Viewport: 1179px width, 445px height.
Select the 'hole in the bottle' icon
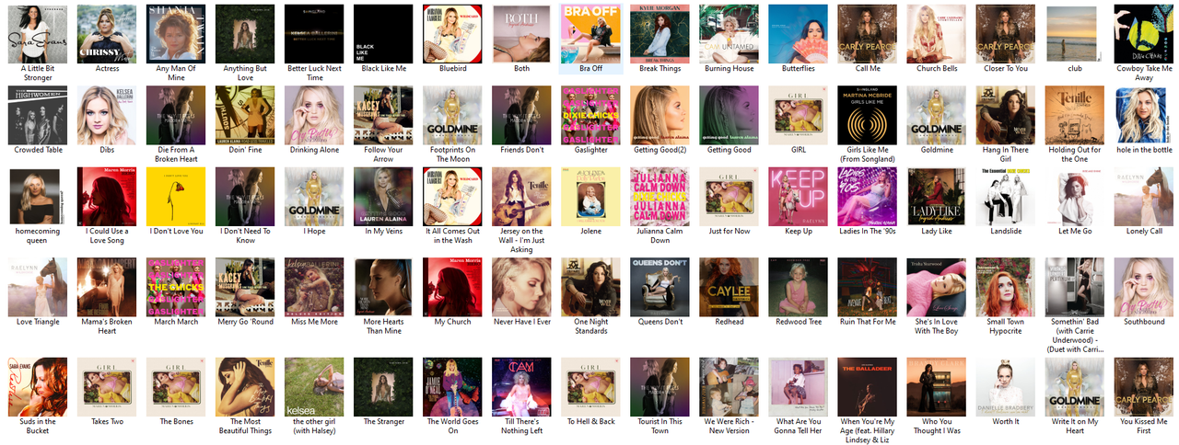click(1143, 115)
